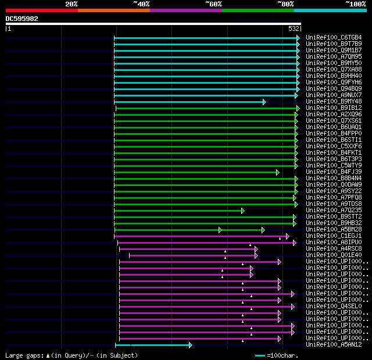
Task: Click the cyan ~100% identity legend segment
Action: 331,10
